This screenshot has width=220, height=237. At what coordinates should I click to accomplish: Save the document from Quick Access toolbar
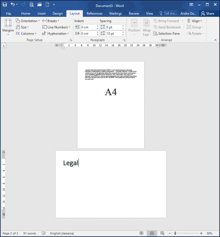4,4
